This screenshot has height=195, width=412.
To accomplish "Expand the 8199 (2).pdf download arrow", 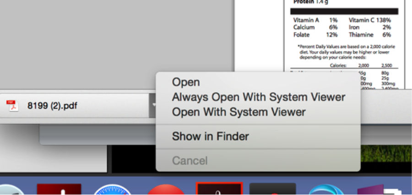I will coord(152,106).
